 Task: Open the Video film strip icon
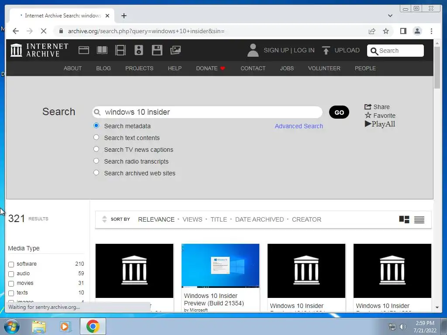[120, 50]
